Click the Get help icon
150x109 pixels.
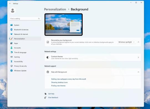pos(45,94)
